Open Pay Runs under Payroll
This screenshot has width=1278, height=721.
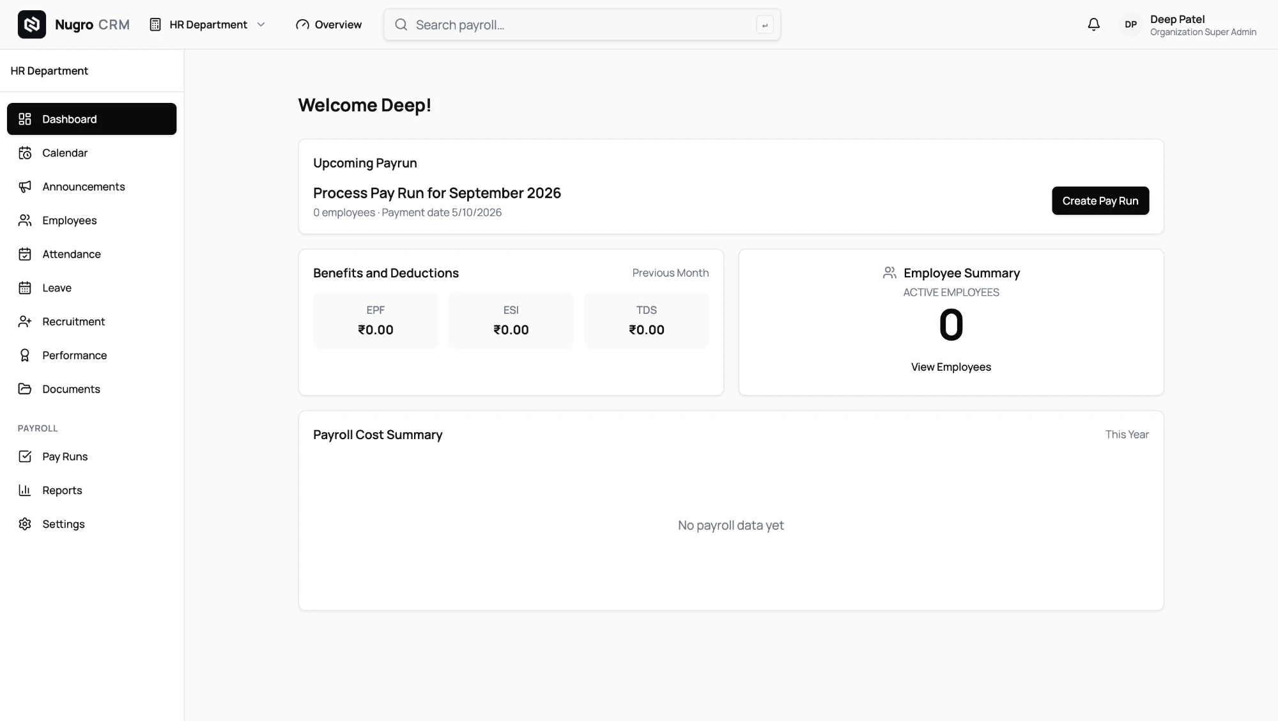click(91, 456)
